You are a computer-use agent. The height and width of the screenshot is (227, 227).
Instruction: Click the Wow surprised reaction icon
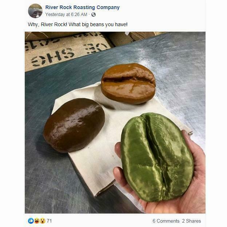click(x=43, y=221)
